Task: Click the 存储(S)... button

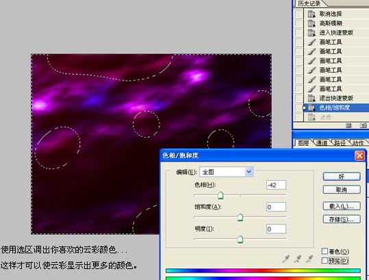Action: (x=342, y=219)
